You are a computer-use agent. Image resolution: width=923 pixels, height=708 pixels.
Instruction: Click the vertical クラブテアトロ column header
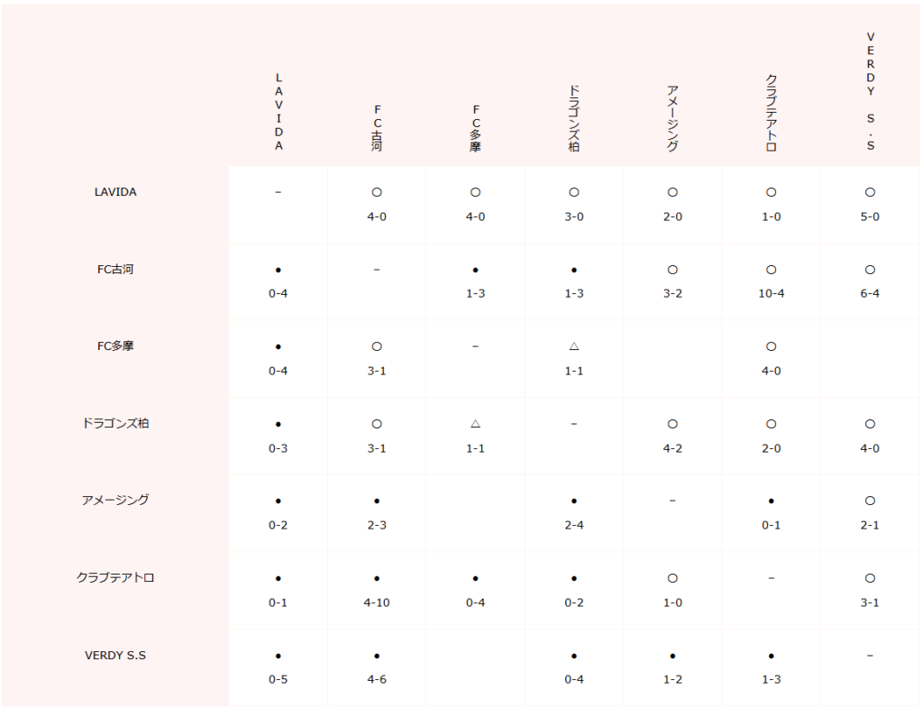coord(772,113)
